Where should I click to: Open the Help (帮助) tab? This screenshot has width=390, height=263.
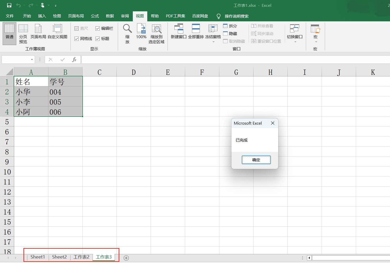coord(155,16)
